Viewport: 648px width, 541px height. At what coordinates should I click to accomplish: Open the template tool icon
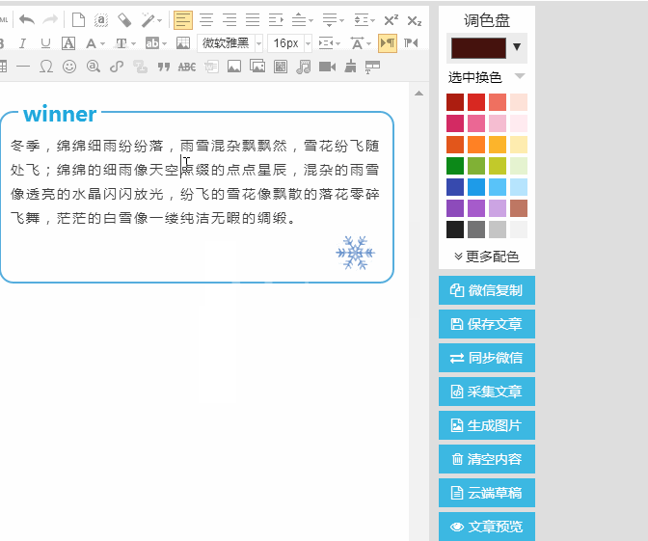coord(372,67)
